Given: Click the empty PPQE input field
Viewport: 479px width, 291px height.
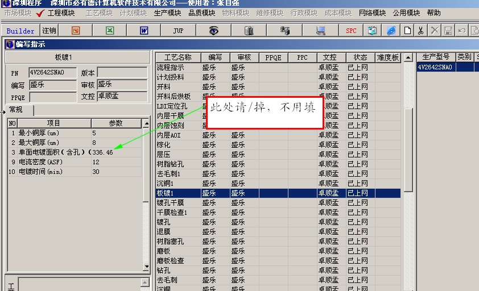Looking at the screenshot, I should [52, 97].
